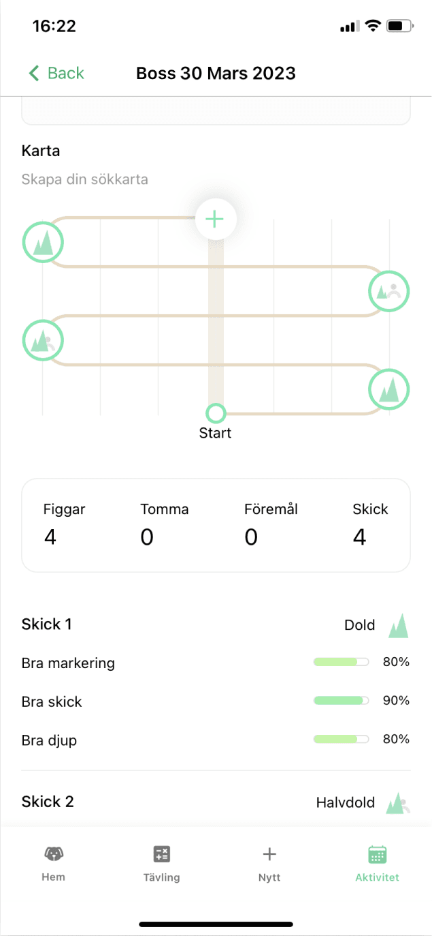The image size is (432, 936).
Task: Open the Skick 1 heading
Action: 47,624
